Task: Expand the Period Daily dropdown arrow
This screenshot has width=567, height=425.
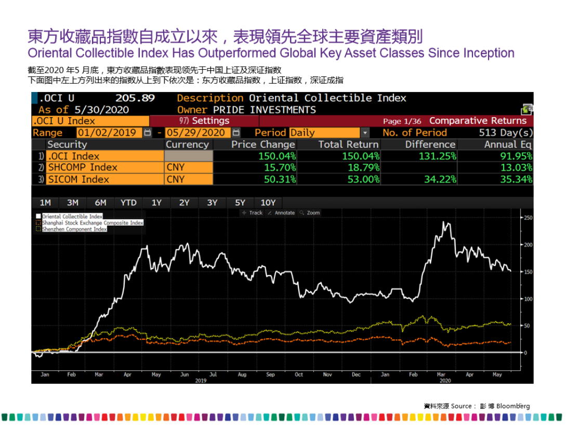Action: coord(365,133)
